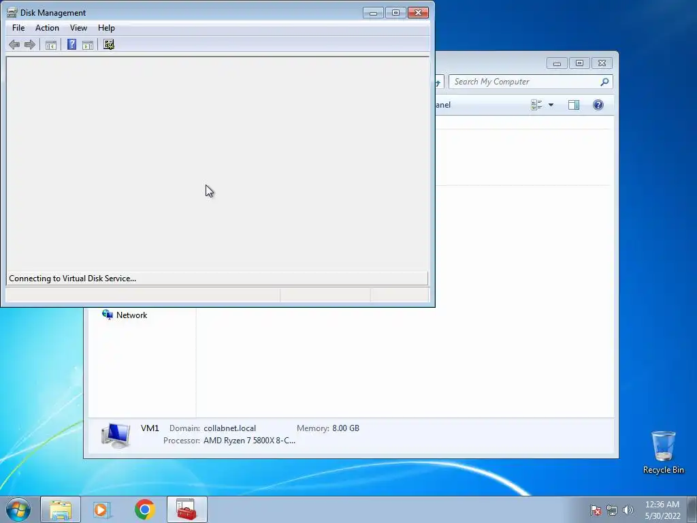Click the Connecting to Virtual Disk Service status text
The image size is (697, 523).
coord(72,279)
